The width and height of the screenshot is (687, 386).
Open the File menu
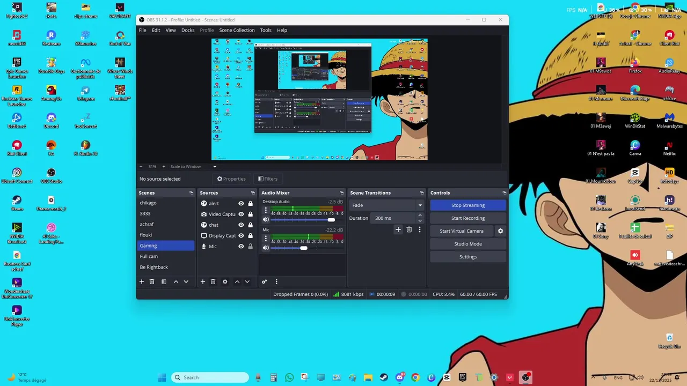(x=143, y=30)
